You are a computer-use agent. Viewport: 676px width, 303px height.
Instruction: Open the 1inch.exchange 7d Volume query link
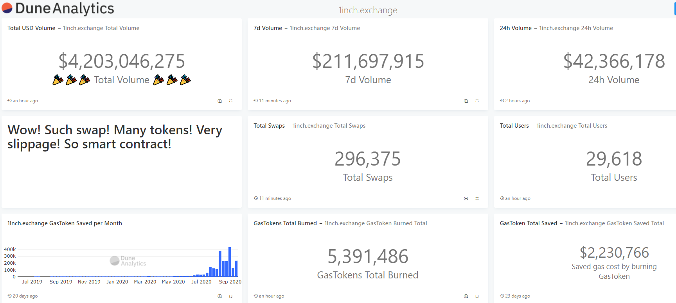[x=325, y=28]
